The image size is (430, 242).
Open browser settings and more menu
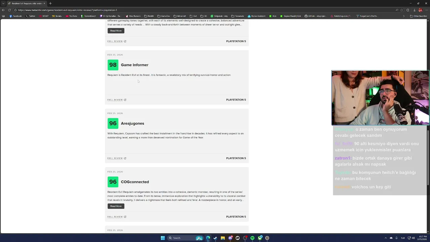426,10
